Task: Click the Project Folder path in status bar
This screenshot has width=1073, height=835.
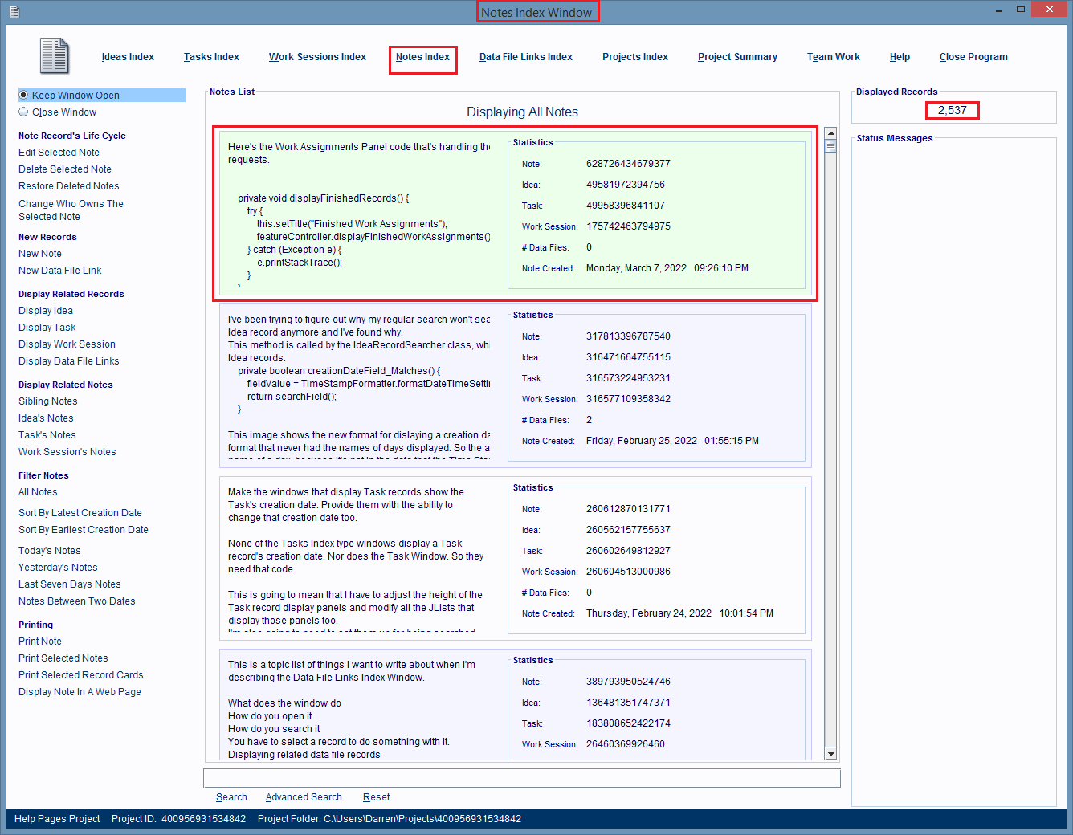Action: pos(390,819)
